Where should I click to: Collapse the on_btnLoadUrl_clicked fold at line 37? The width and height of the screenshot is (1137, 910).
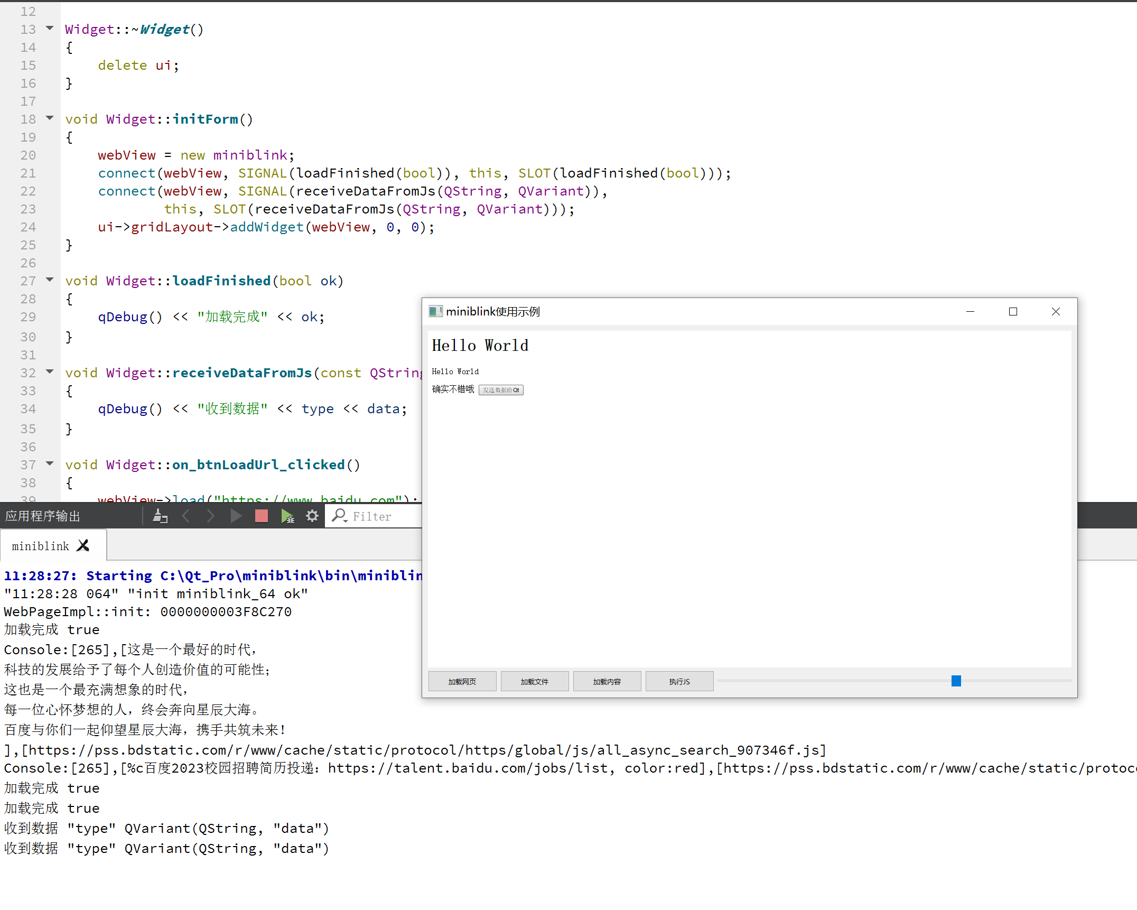point(49,463)
